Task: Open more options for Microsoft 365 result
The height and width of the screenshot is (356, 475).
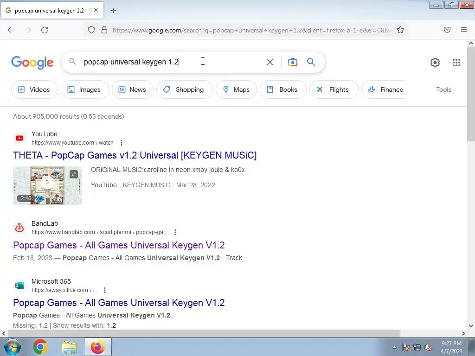Action: tap(104, 290)
